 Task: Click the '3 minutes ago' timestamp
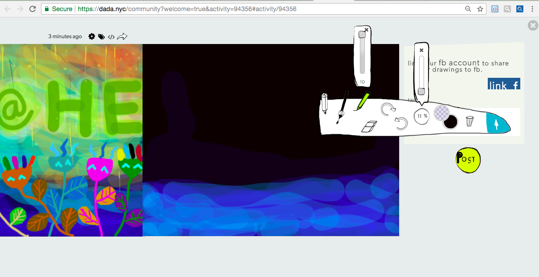pyautogui.click(x=65, y=36)
